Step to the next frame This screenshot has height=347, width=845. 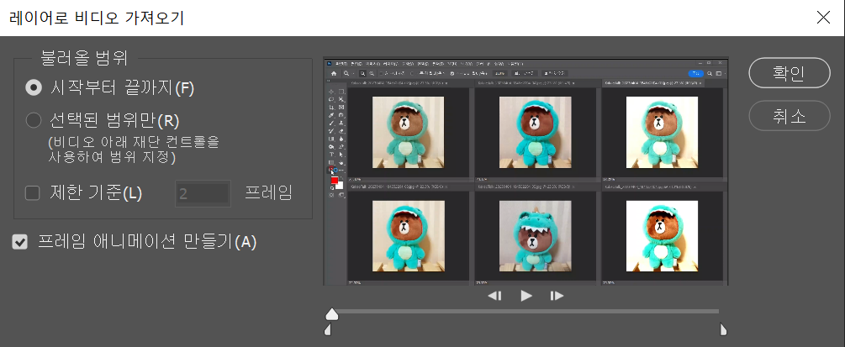tap(557, 295)
